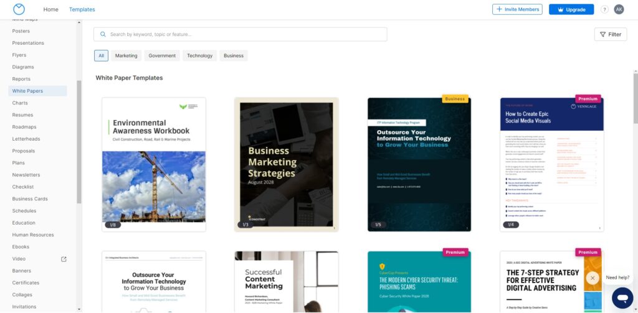Open Proposals category

tap(24, 151)
